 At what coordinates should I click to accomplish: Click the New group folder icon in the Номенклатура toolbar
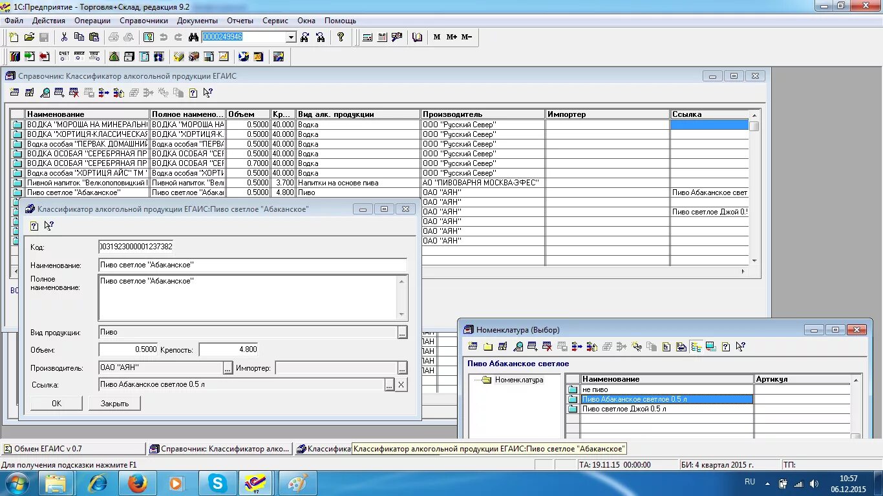pyautogui.click(x=487, y=347)
